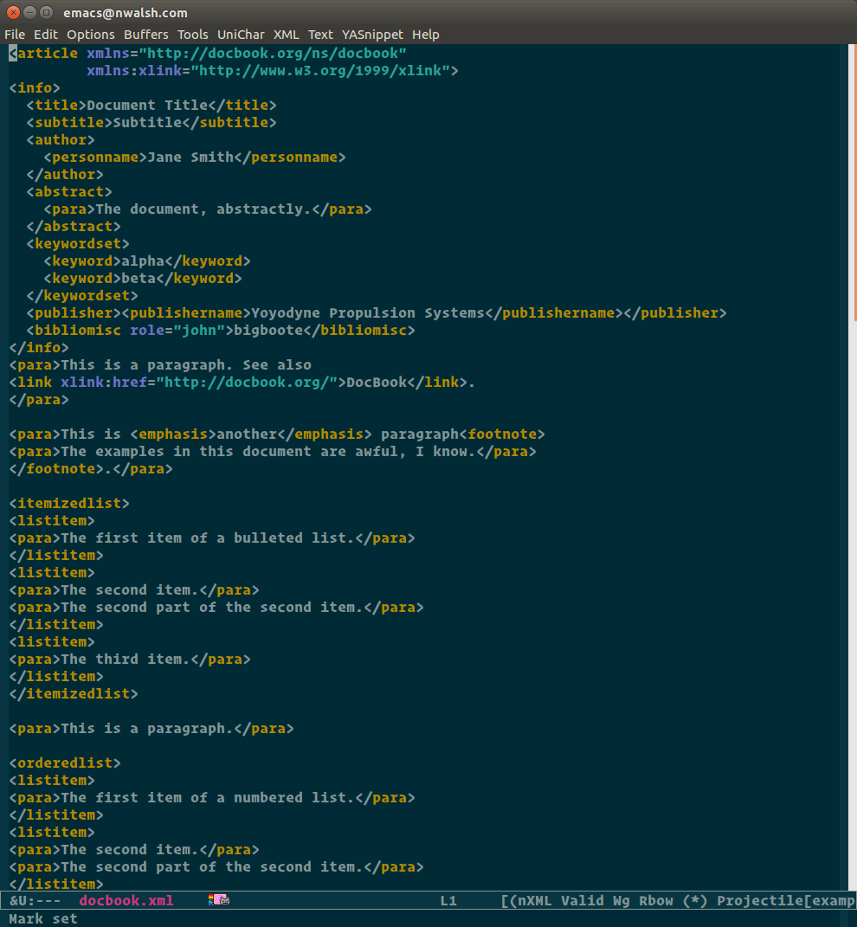Click the Document Title text
The height and width of the screenshot is (927, 857).
tap(147, 106)
